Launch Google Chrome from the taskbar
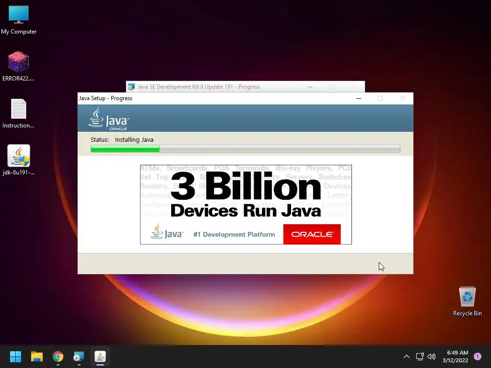This screenshot has width=491, height=368. click(58, 356)
